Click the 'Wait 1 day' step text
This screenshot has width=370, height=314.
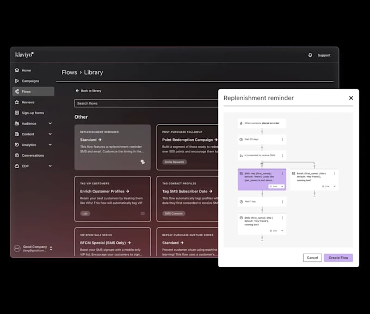point(250,201)
